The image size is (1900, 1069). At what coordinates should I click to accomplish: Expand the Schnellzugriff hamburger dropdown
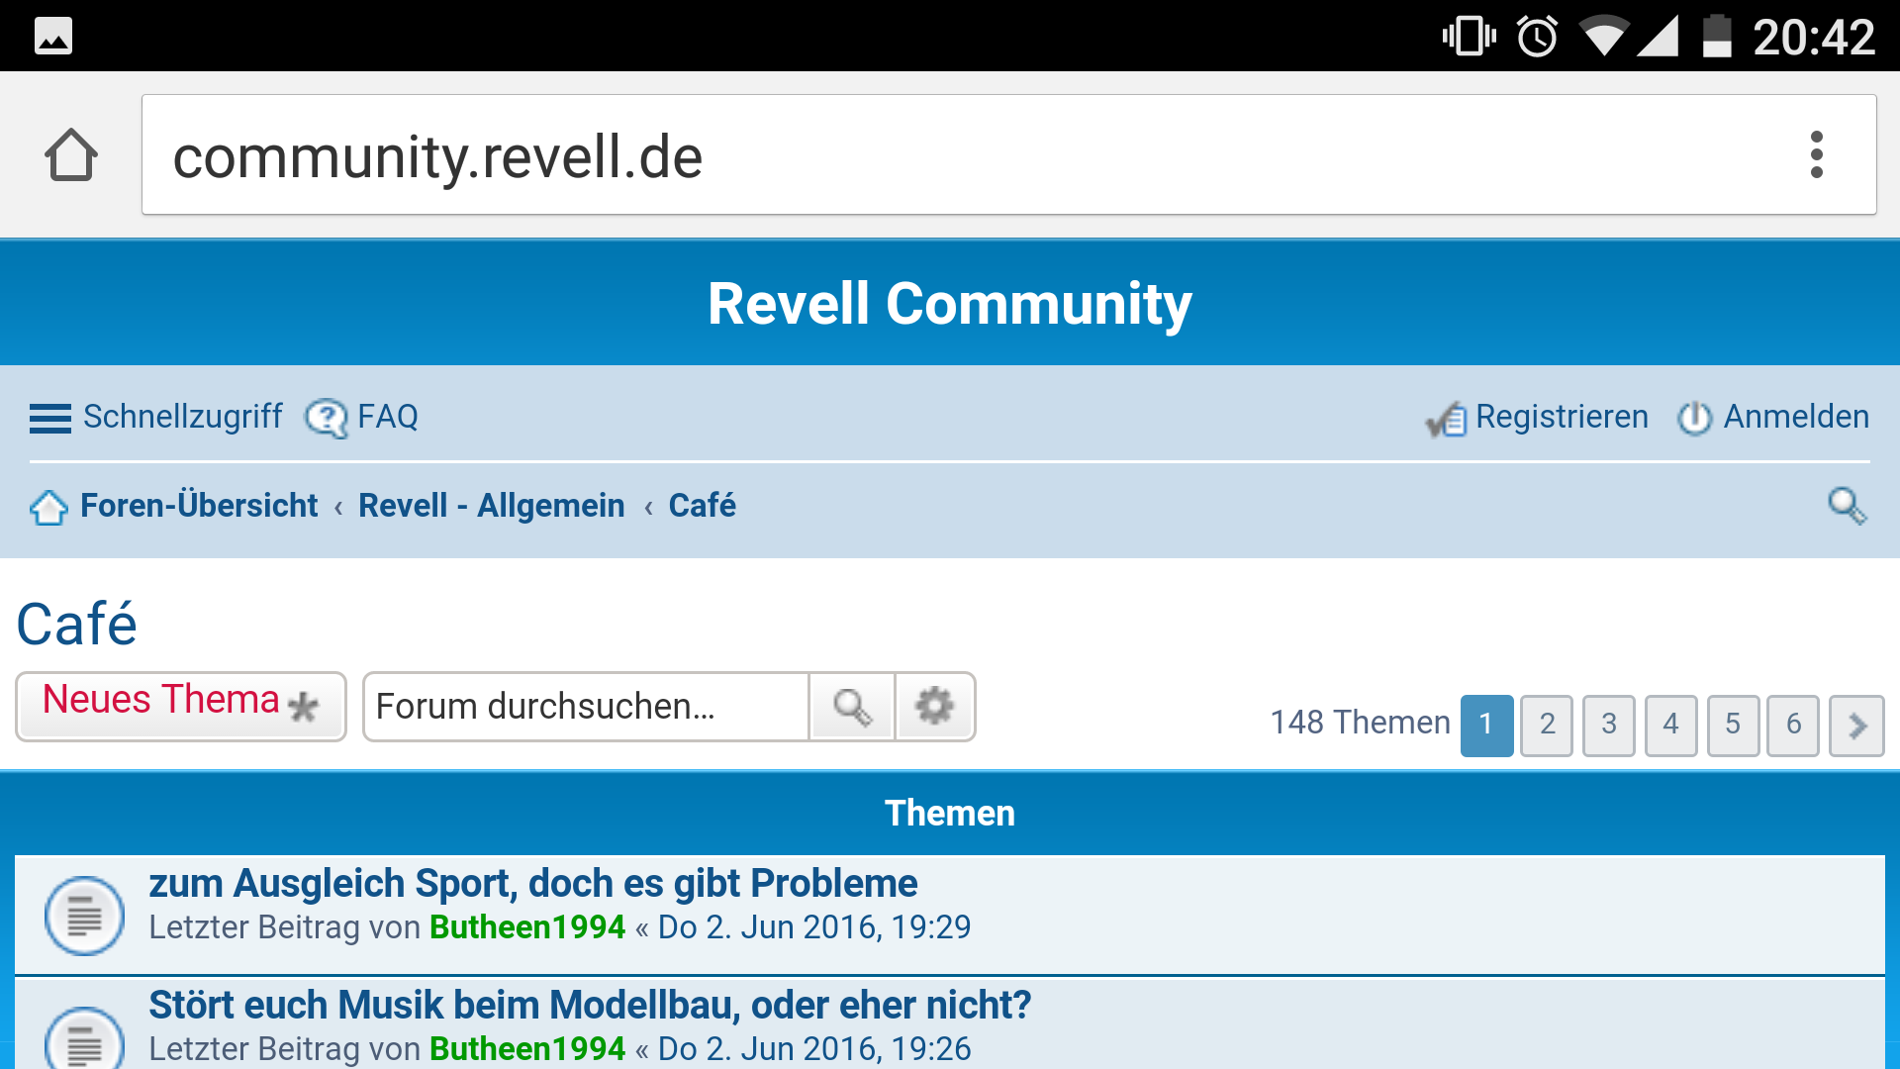pos(49,417)
